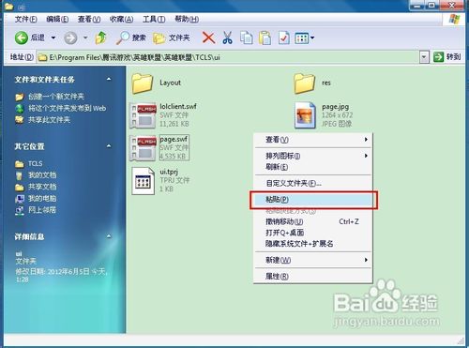Image resolution: width=469 pixels, height=348 pixels.
Task: Click the page.jpg file name
Action: [x=336, y=106]
